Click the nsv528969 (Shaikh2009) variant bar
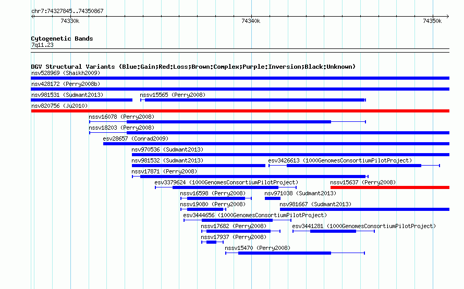This screenshot has height=289, width=464. (240, 78)
